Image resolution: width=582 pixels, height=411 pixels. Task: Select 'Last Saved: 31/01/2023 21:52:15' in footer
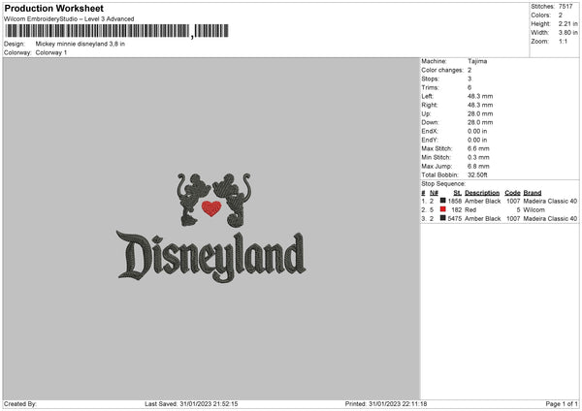click(191, 404)
